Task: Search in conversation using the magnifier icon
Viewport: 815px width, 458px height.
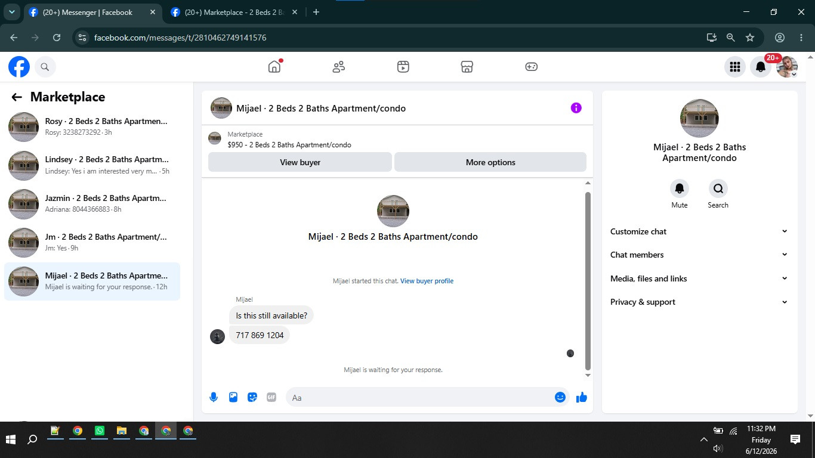Action: point(718,188)
